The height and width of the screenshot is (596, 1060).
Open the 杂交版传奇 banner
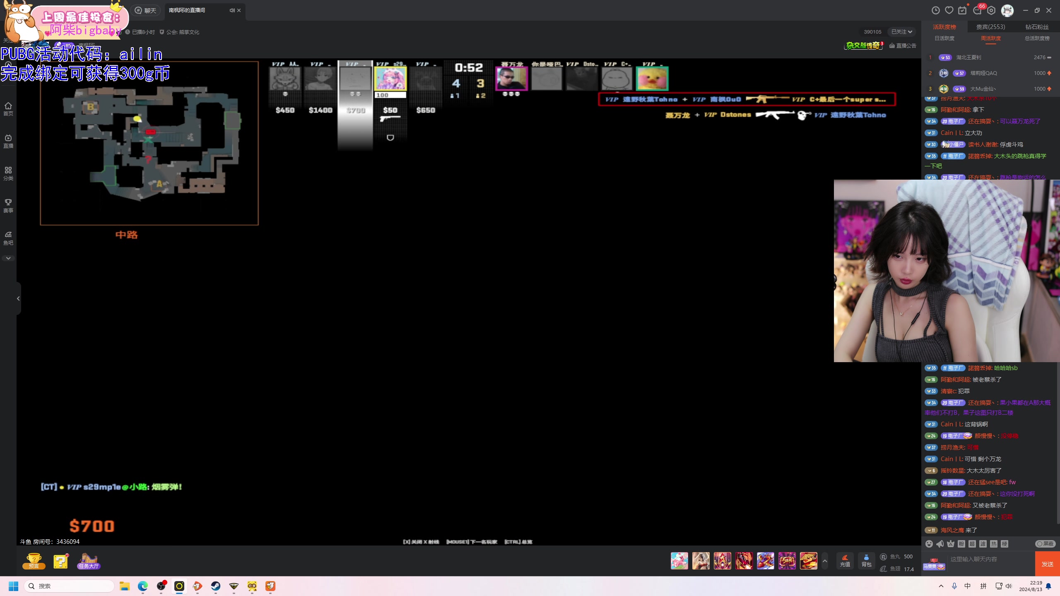click(864, 46)
